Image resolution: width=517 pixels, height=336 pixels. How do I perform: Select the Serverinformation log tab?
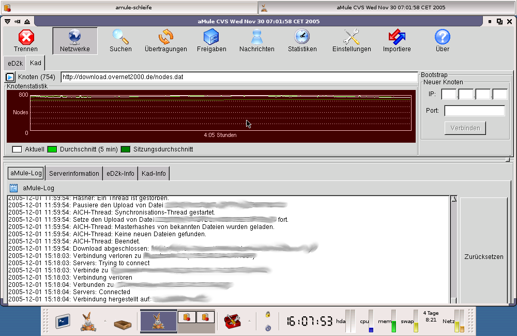74,174
